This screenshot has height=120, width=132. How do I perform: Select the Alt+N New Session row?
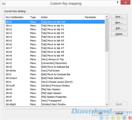tap(55, 89)
